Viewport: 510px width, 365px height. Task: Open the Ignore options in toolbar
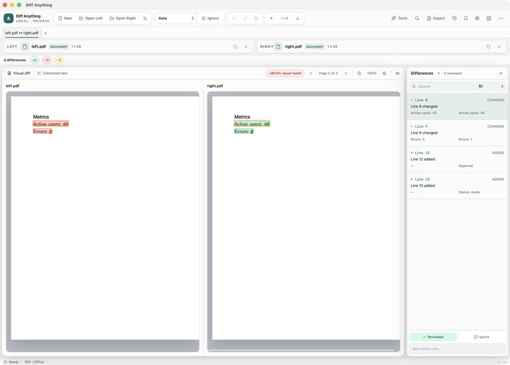[x=210, y=18]
